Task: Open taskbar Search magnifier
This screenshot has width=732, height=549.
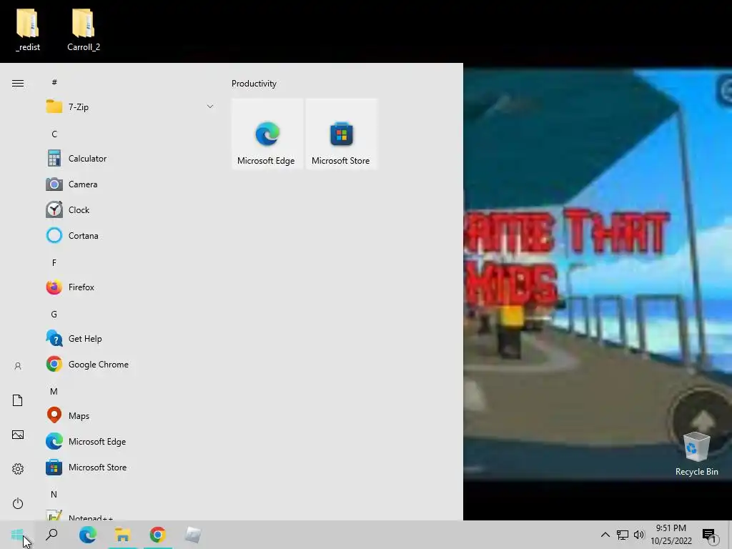Action: pyautogui.click(x=51, y=535)
